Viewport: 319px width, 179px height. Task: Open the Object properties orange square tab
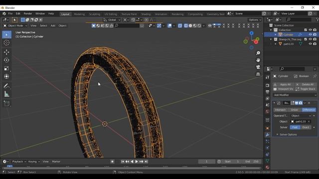(267, 128)
